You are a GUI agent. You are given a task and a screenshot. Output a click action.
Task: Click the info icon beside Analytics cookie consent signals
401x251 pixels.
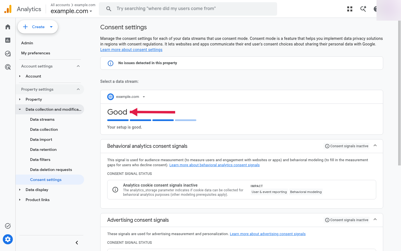coord(115,190)
